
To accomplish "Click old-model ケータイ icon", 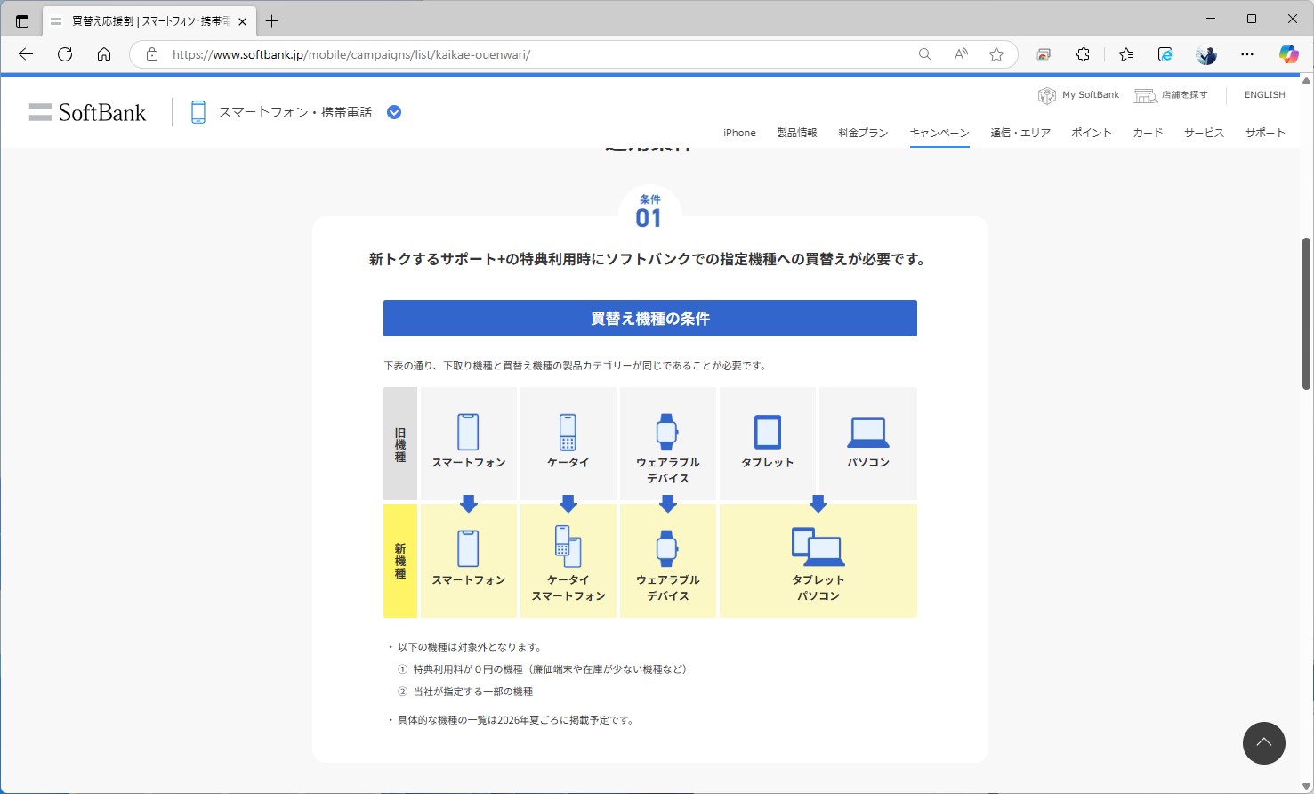I will [x=568, y=432].
